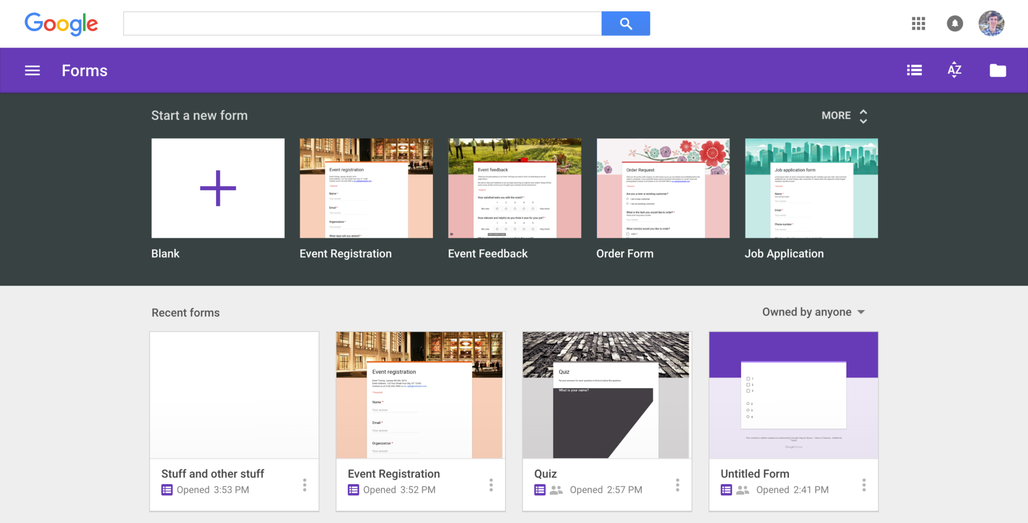
Task: Create a new Blank form
Action: coord(218,188)
